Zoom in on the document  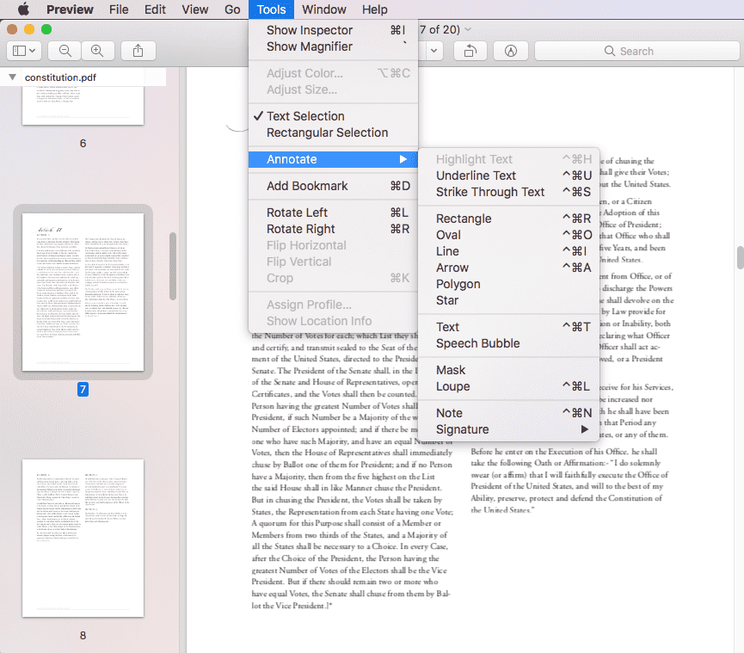pos(98,50)
